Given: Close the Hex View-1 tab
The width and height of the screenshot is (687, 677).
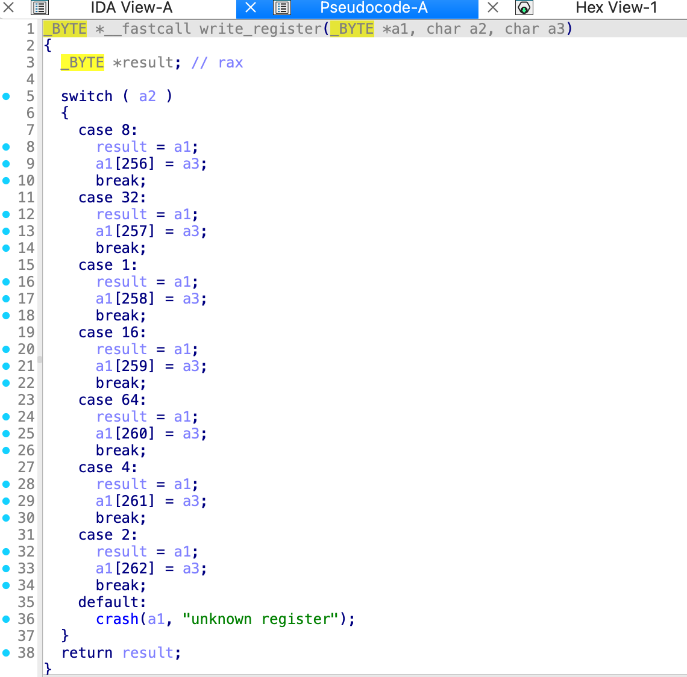Looking at the screenshot, I should [493, 8].
